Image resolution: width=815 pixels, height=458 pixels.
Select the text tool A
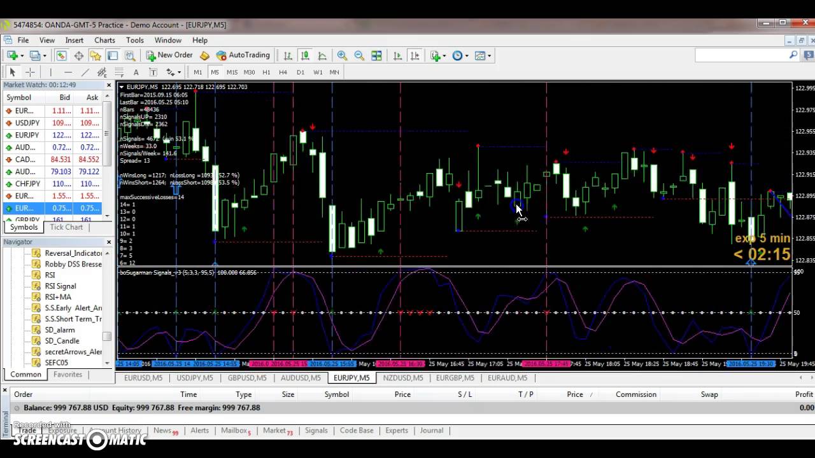click(136, 72)
